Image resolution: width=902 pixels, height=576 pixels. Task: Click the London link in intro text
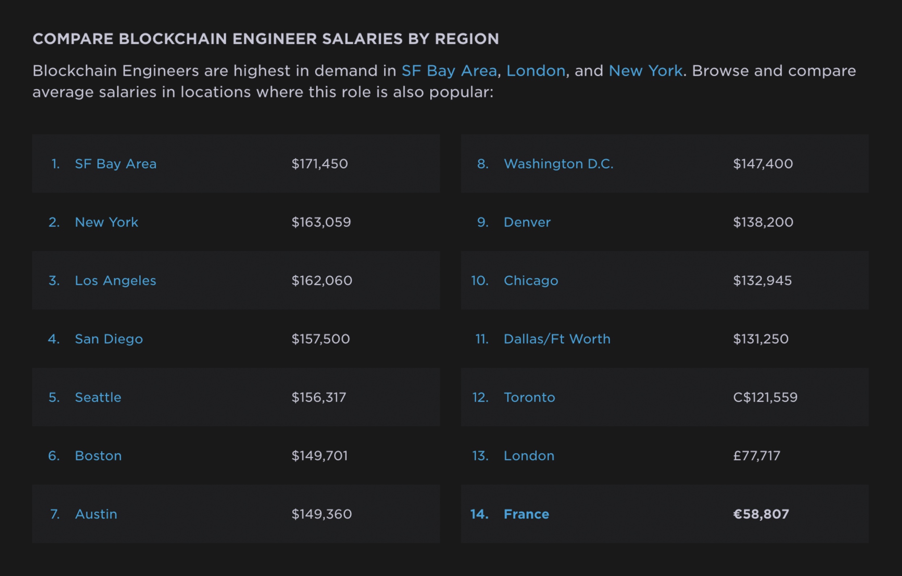(x=536, y=71)
